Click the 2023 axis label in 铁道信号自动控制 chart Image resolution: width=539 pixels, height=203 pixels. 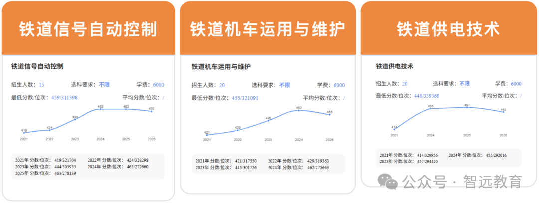point(75,139)
